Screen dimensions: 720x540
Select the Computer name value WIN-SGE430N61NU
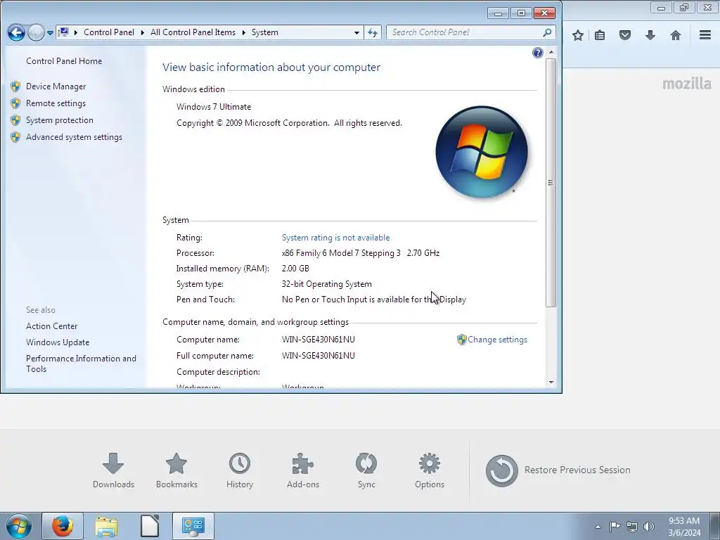(x=319, y=340)
